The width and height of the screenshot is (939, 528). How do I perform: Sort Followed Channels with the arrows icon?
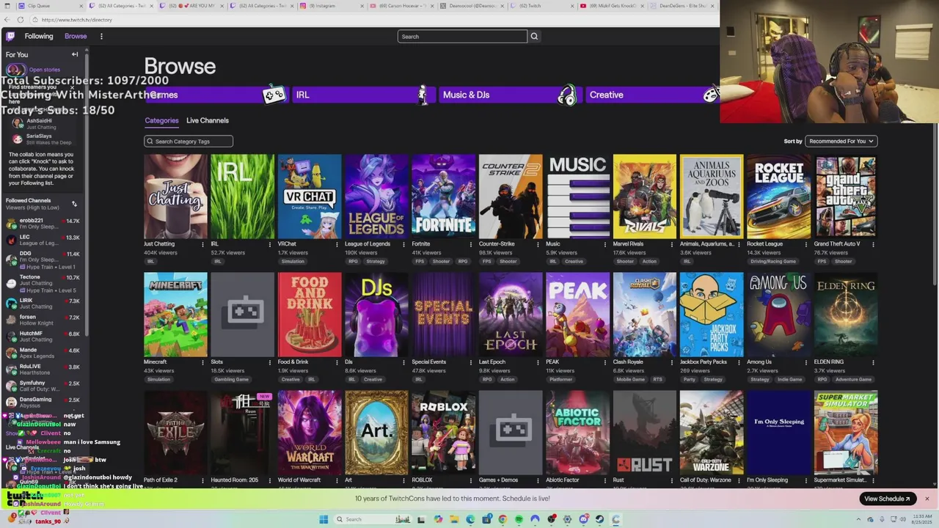(x=74, y=204)
